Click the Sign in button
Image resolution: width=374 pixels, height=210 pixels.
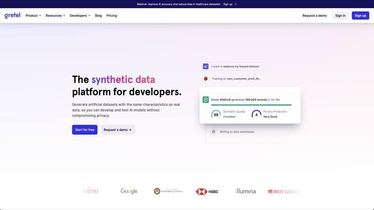click(x=340, y=16)
